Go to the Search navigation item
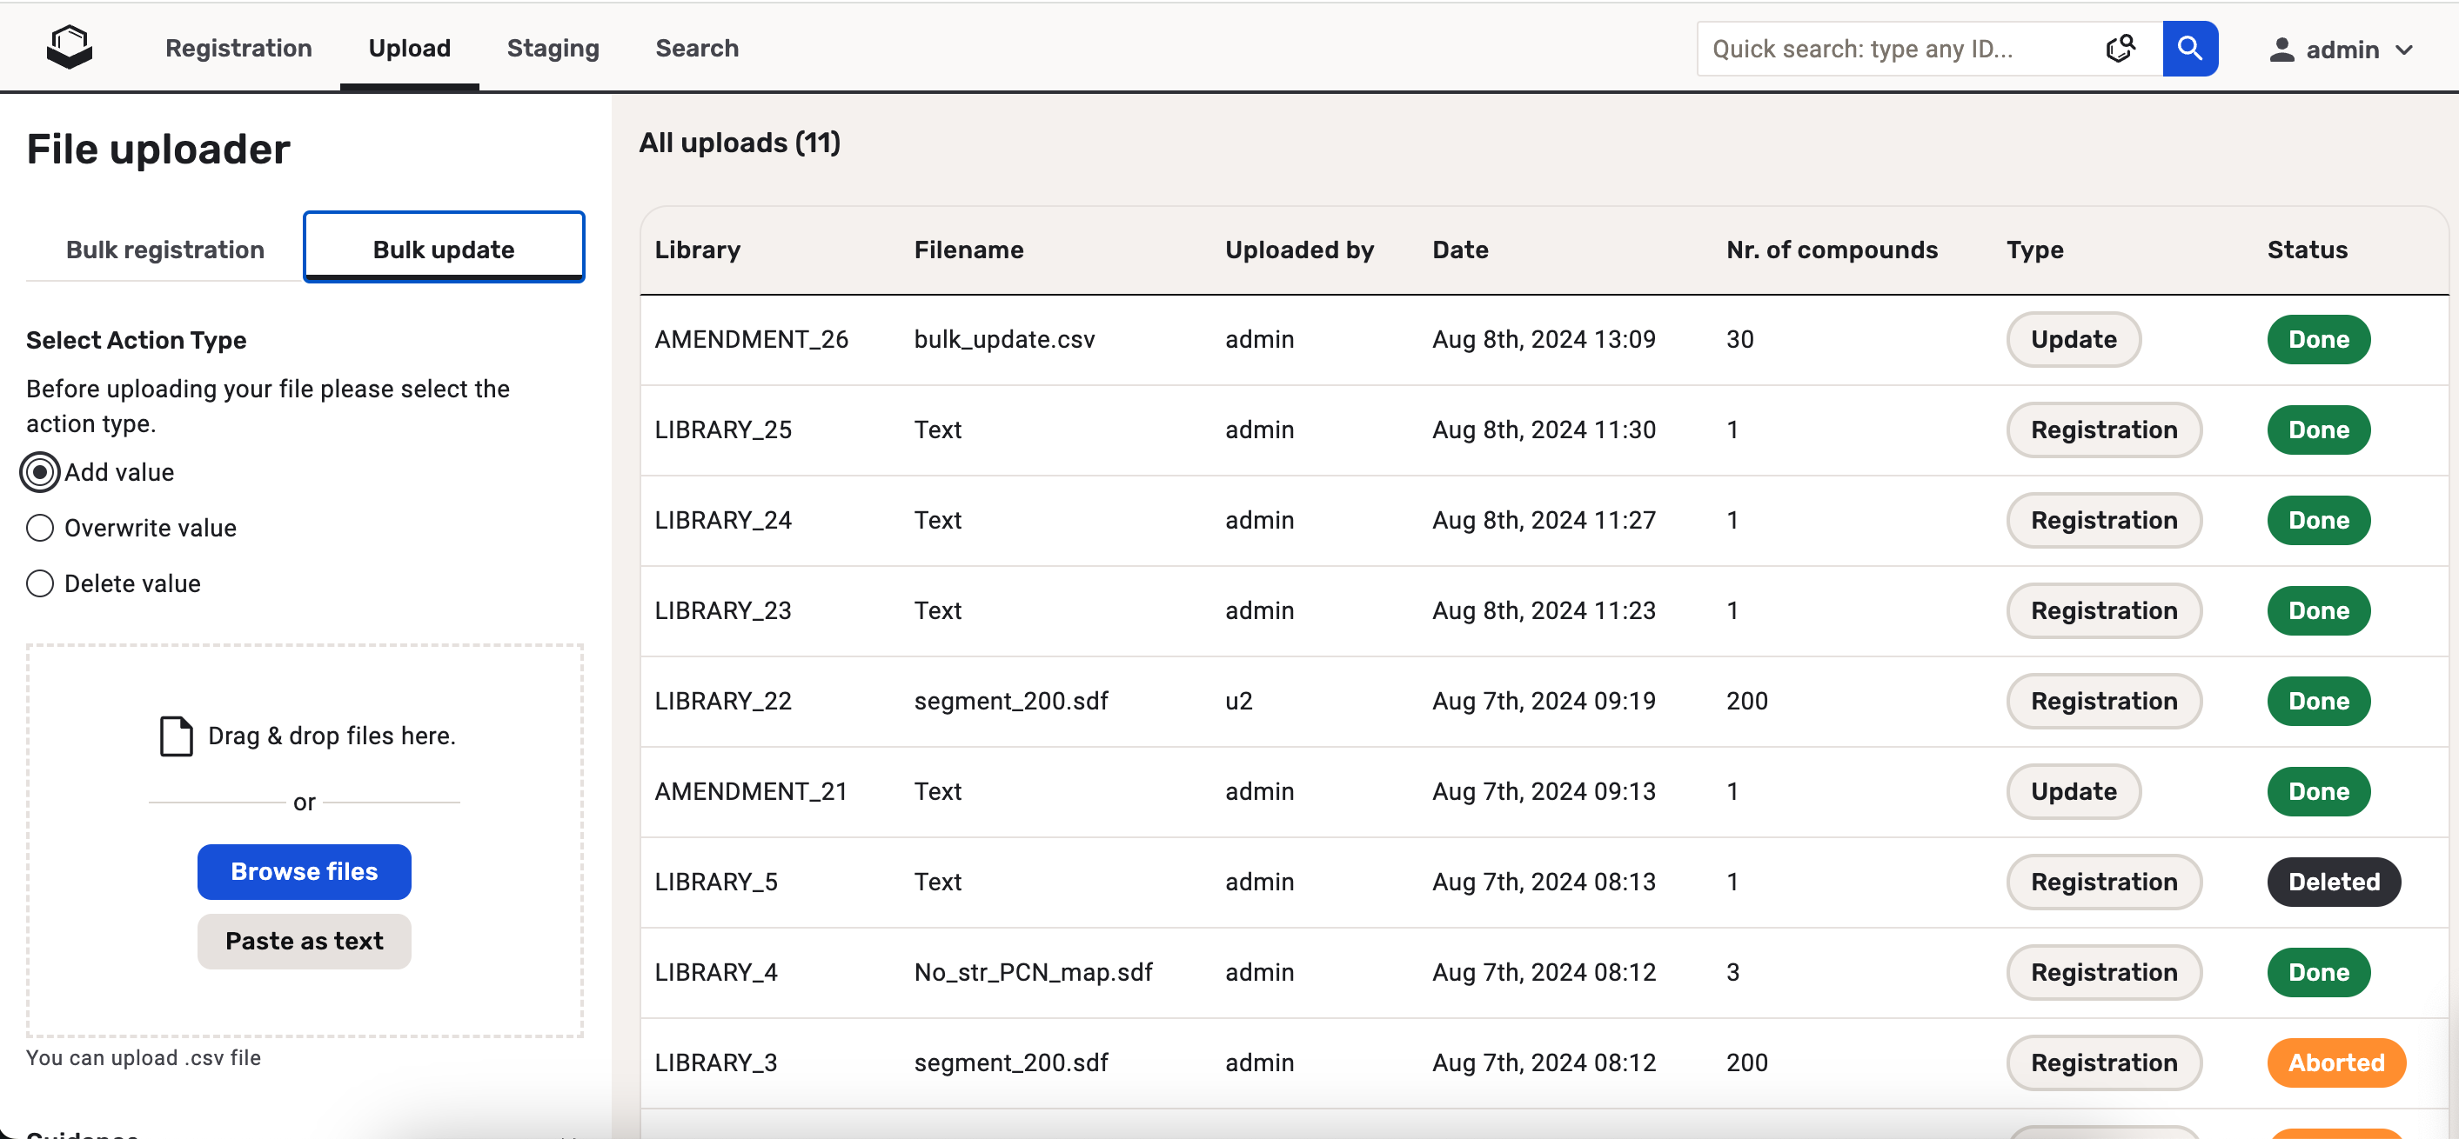The height and width of the screenshot is (1139, 2459). point(697,48)
